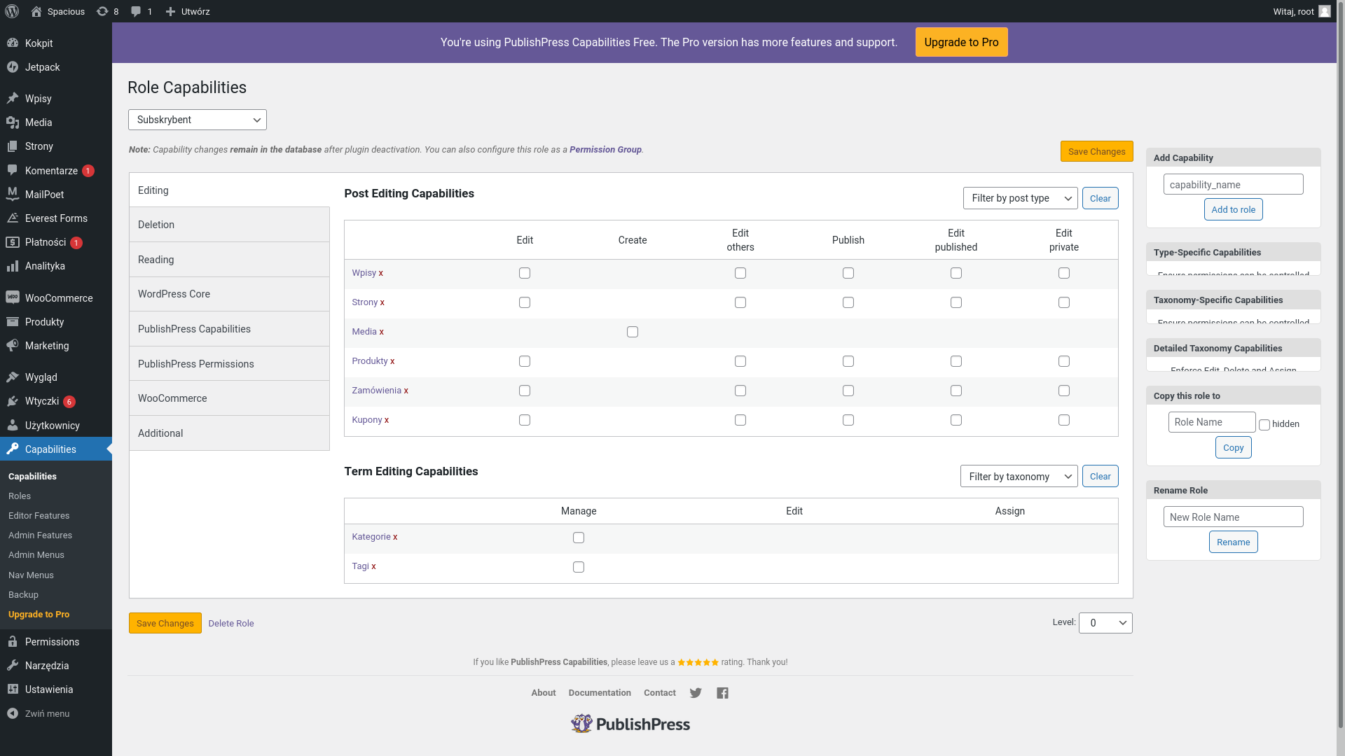Expand Type-Specific Capabilities panel
This screenshot has width=1345, height=756.
[x=1234, y=253]
